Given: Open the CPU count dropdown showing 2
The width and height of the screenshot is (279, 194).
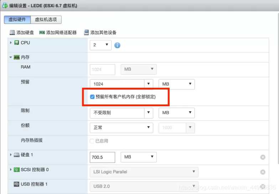Looking at the screenshot, I should [x=100, y=45].
